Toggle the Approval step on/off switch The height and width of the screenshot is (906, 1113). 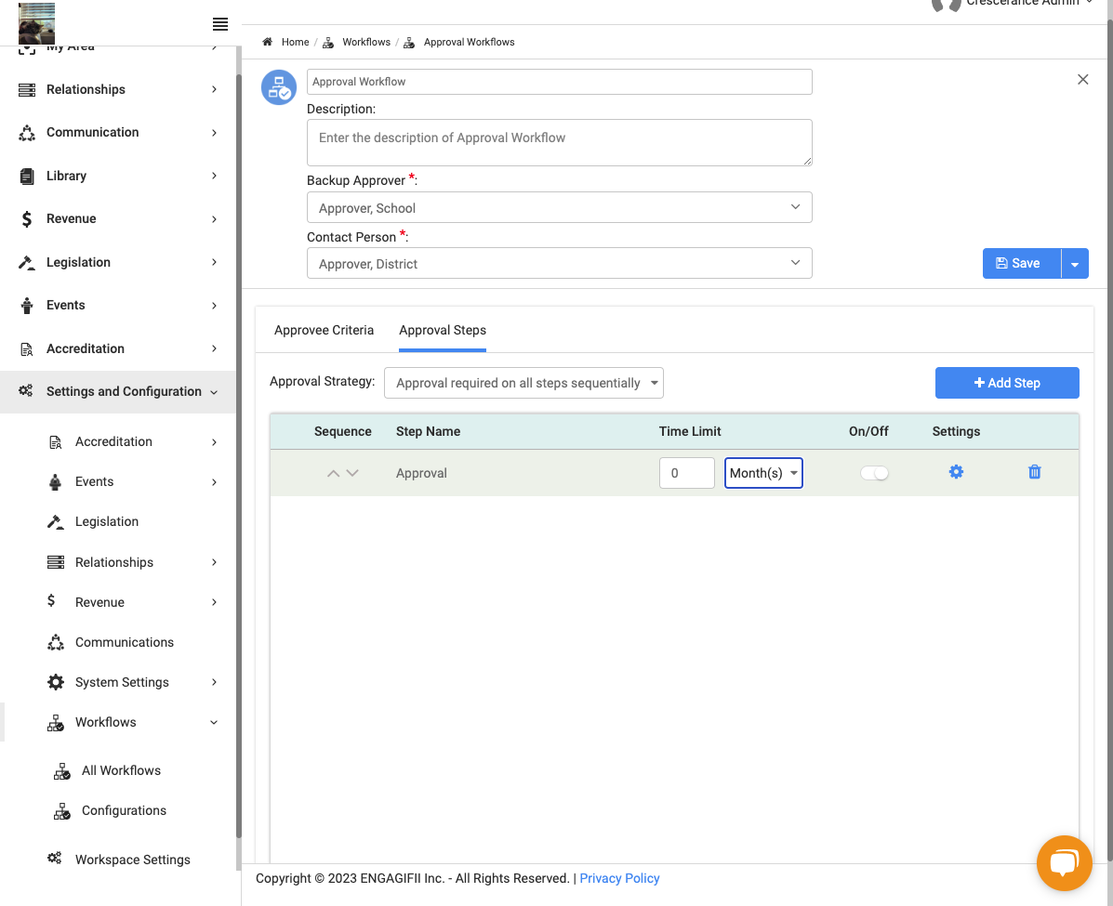pyautogui.click(x=874, y=473)
